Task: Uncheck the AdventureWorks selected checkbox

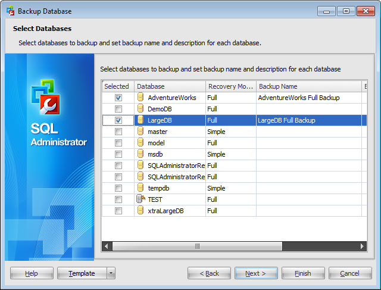Action: 118,98
